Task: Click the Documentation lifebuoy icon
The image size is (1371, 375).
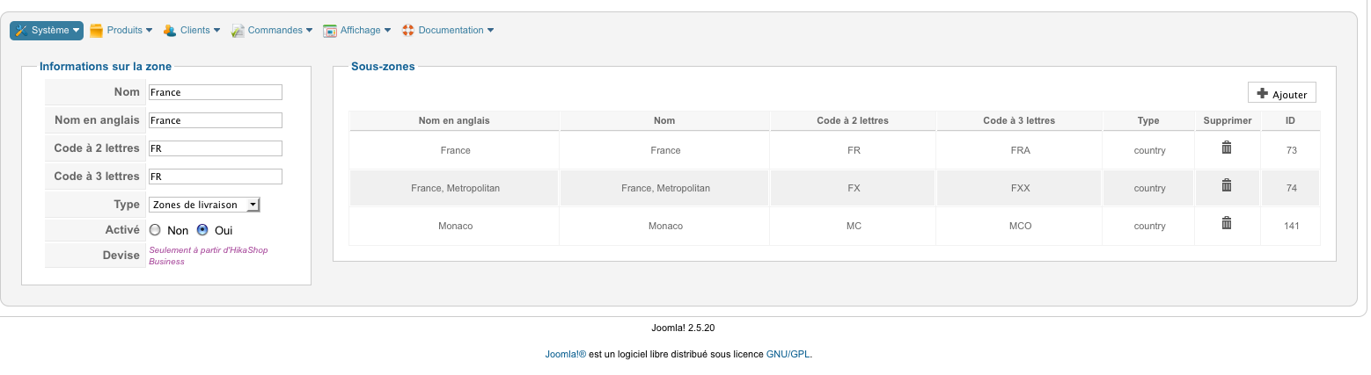Action: pyautogui.click(x=408, y=31)
